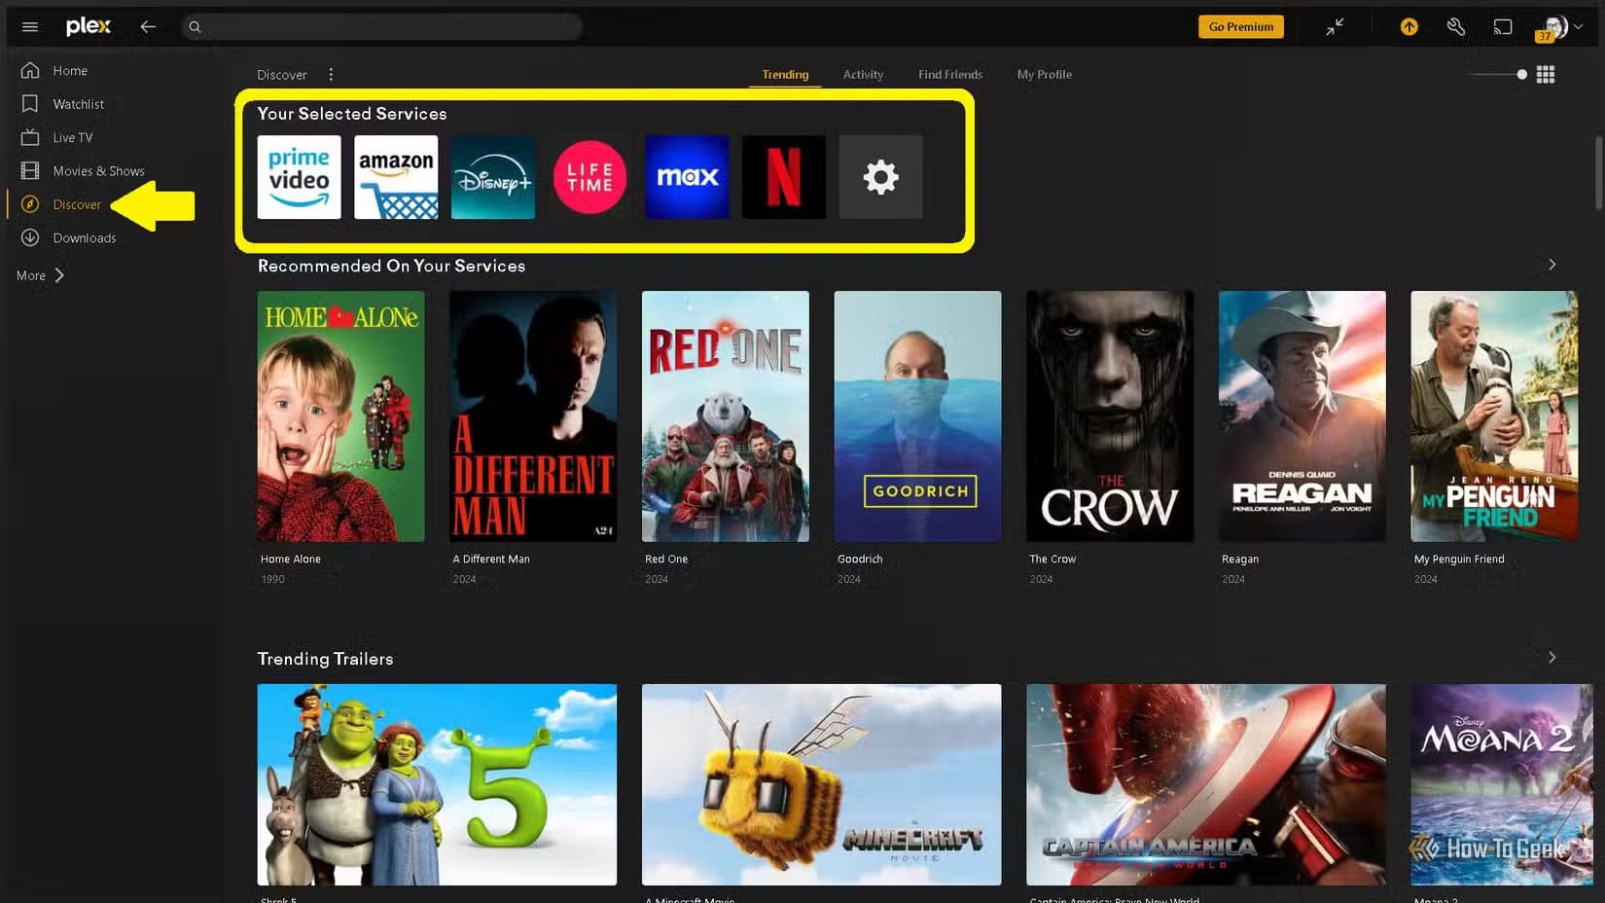Switch to the Activity tab

(863, 75)
